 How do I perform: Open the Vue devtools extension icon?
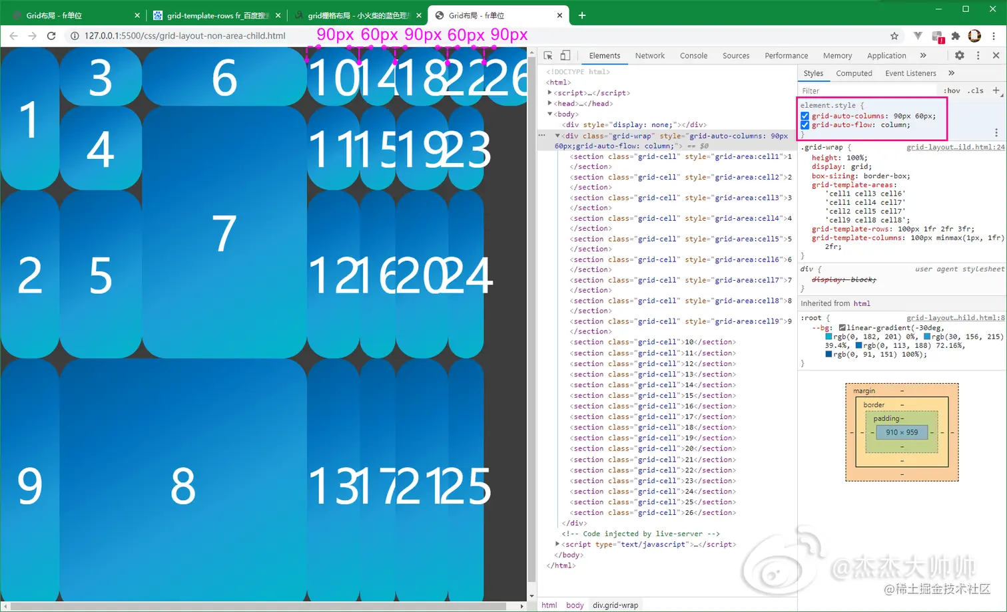tap(918, 36)
